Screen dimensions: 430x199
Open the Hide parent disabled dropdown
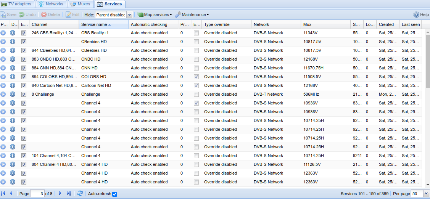[x=129, y=14]
